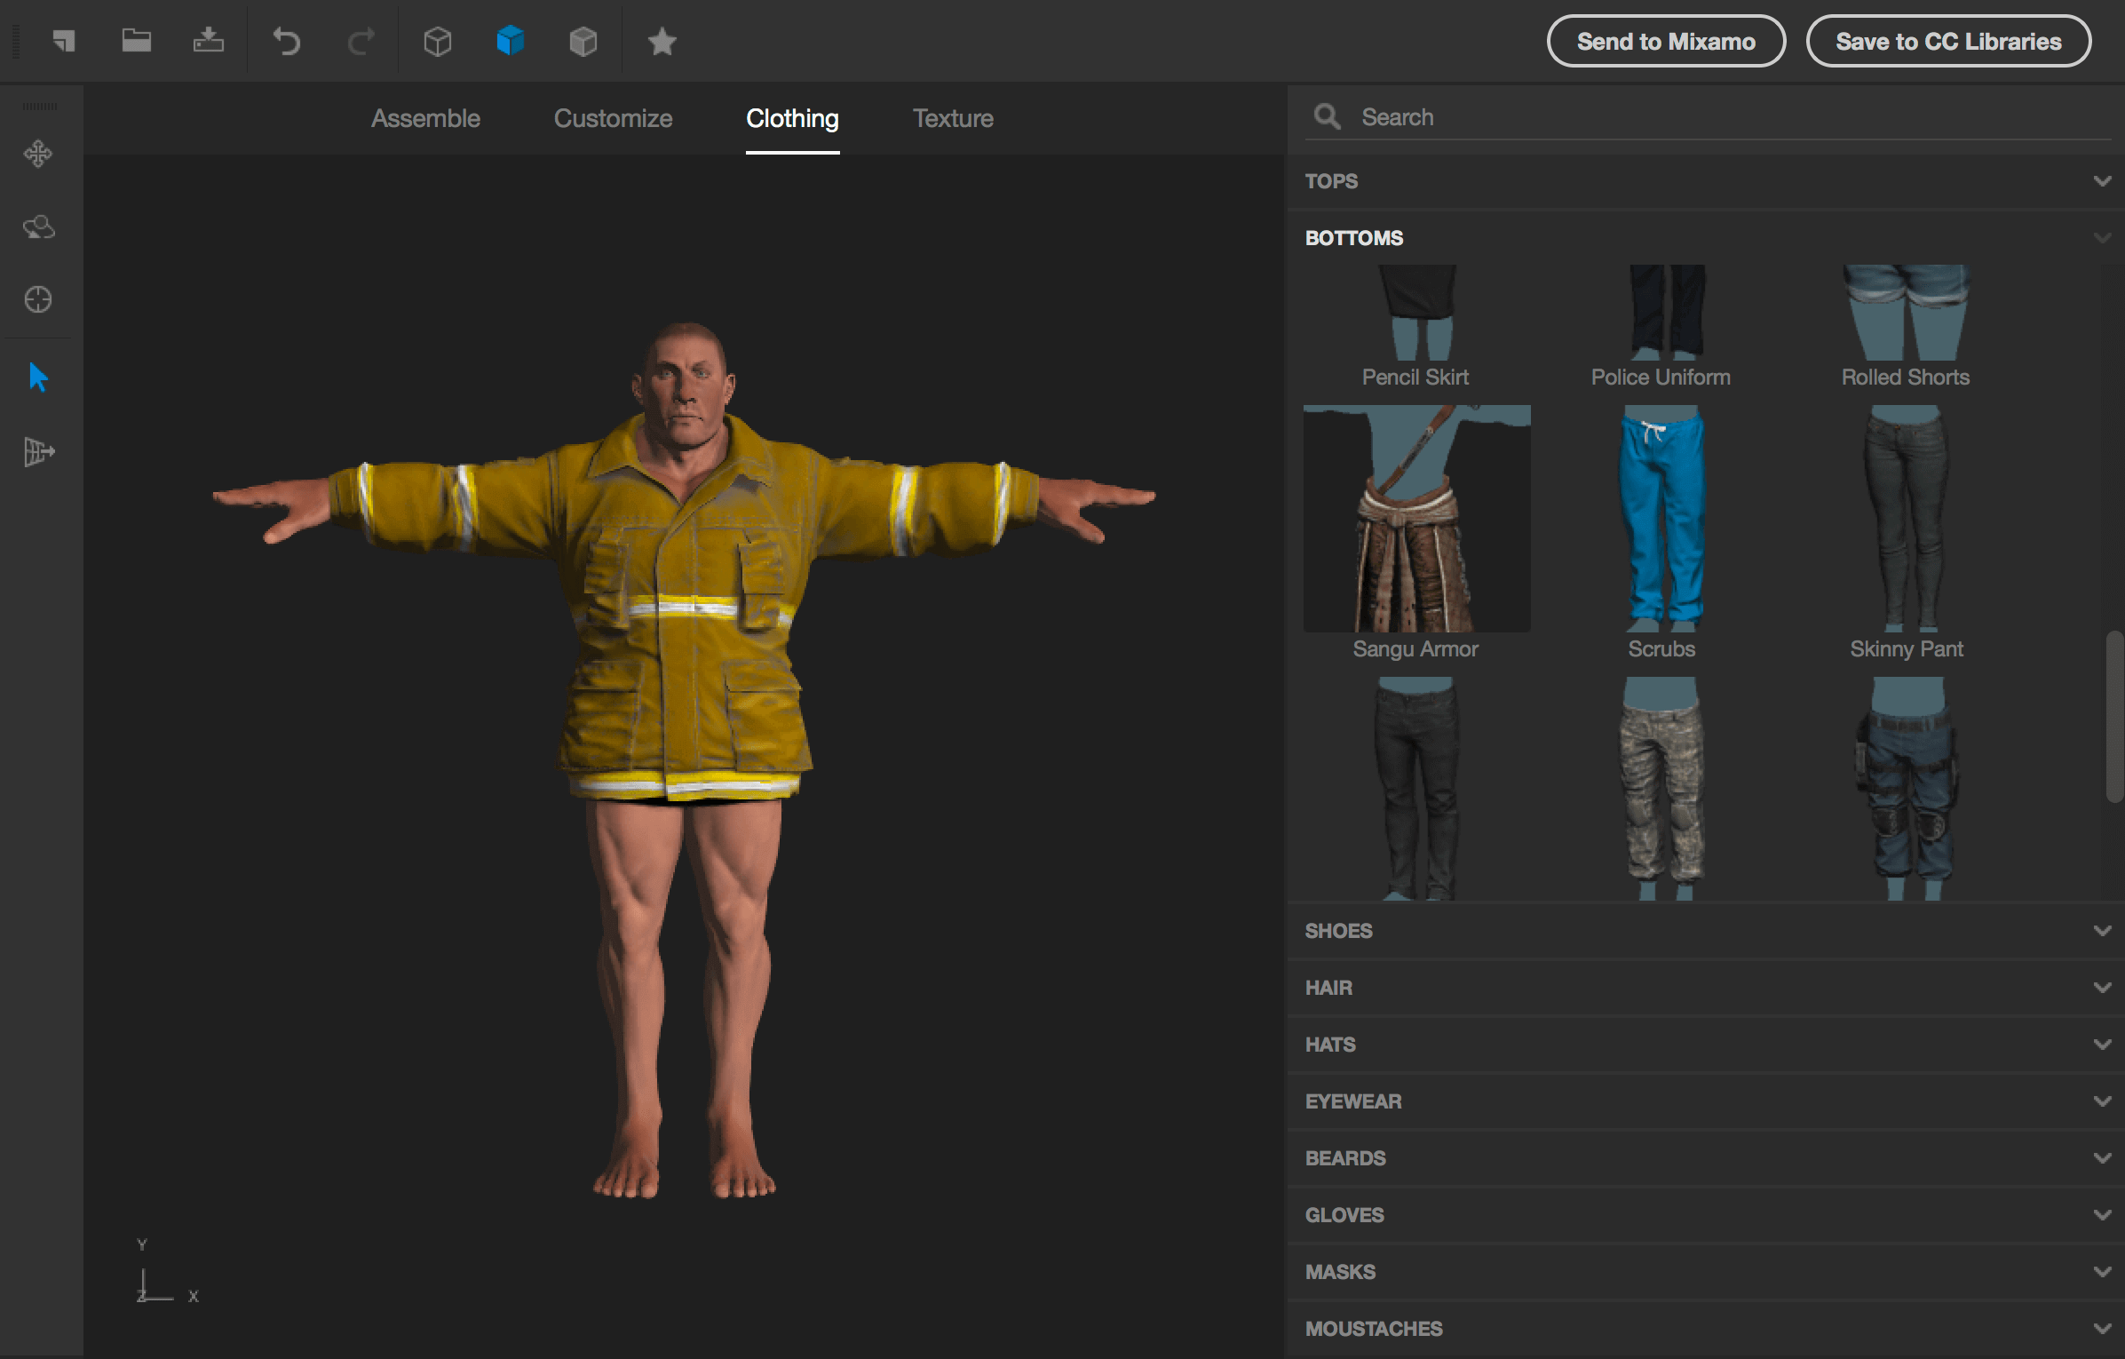The width and height of the screenshot is (2125, 1359).
Task: Select the dark jeans thumbnail below Sangu Armor
Action: tap(1416, 789)
